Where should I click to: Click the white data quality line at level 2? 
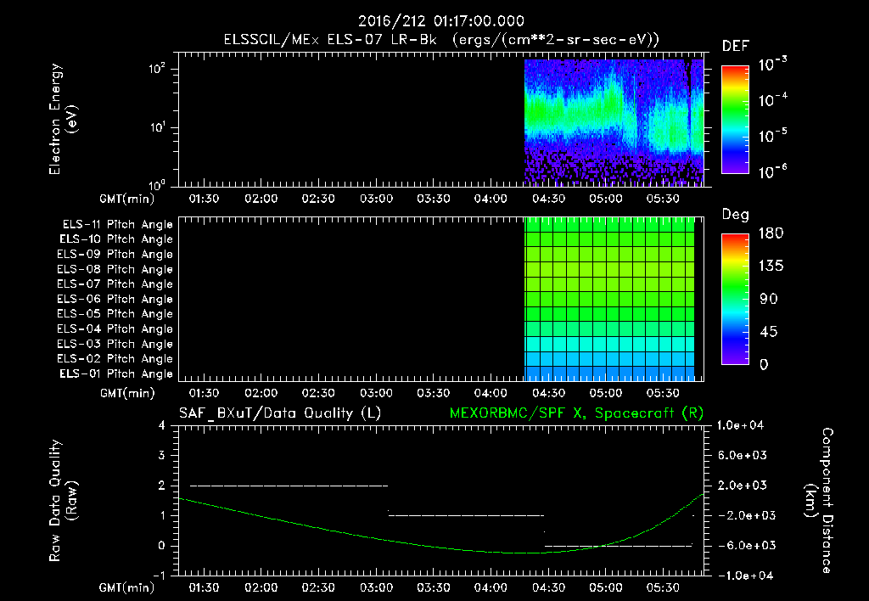(x=289, y=486)
